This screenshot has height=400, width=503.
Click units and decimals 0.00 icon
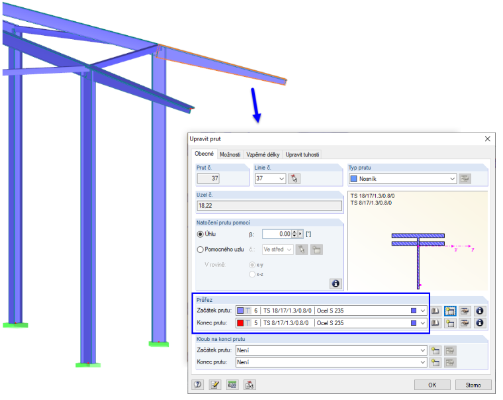[x=232, y=385]
